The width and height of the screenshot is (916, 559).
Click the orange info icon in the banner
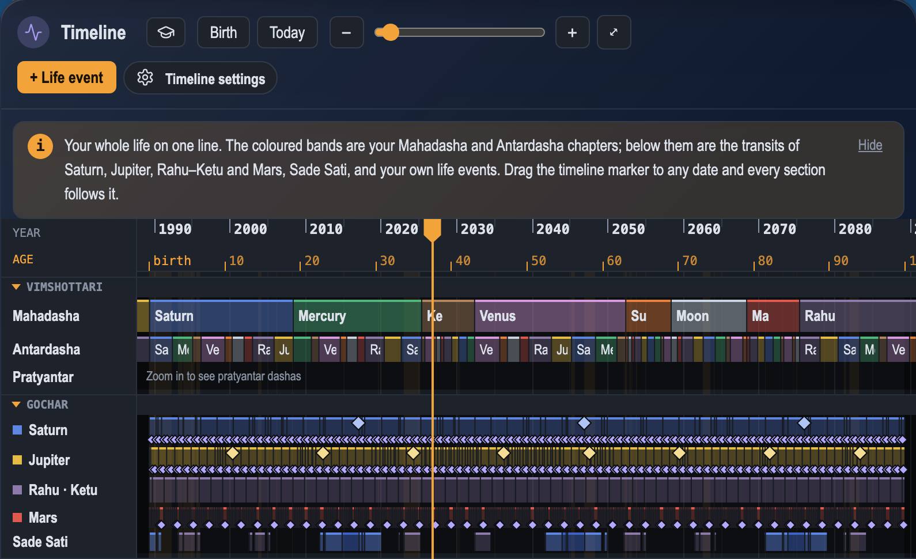tap(40, 146)
